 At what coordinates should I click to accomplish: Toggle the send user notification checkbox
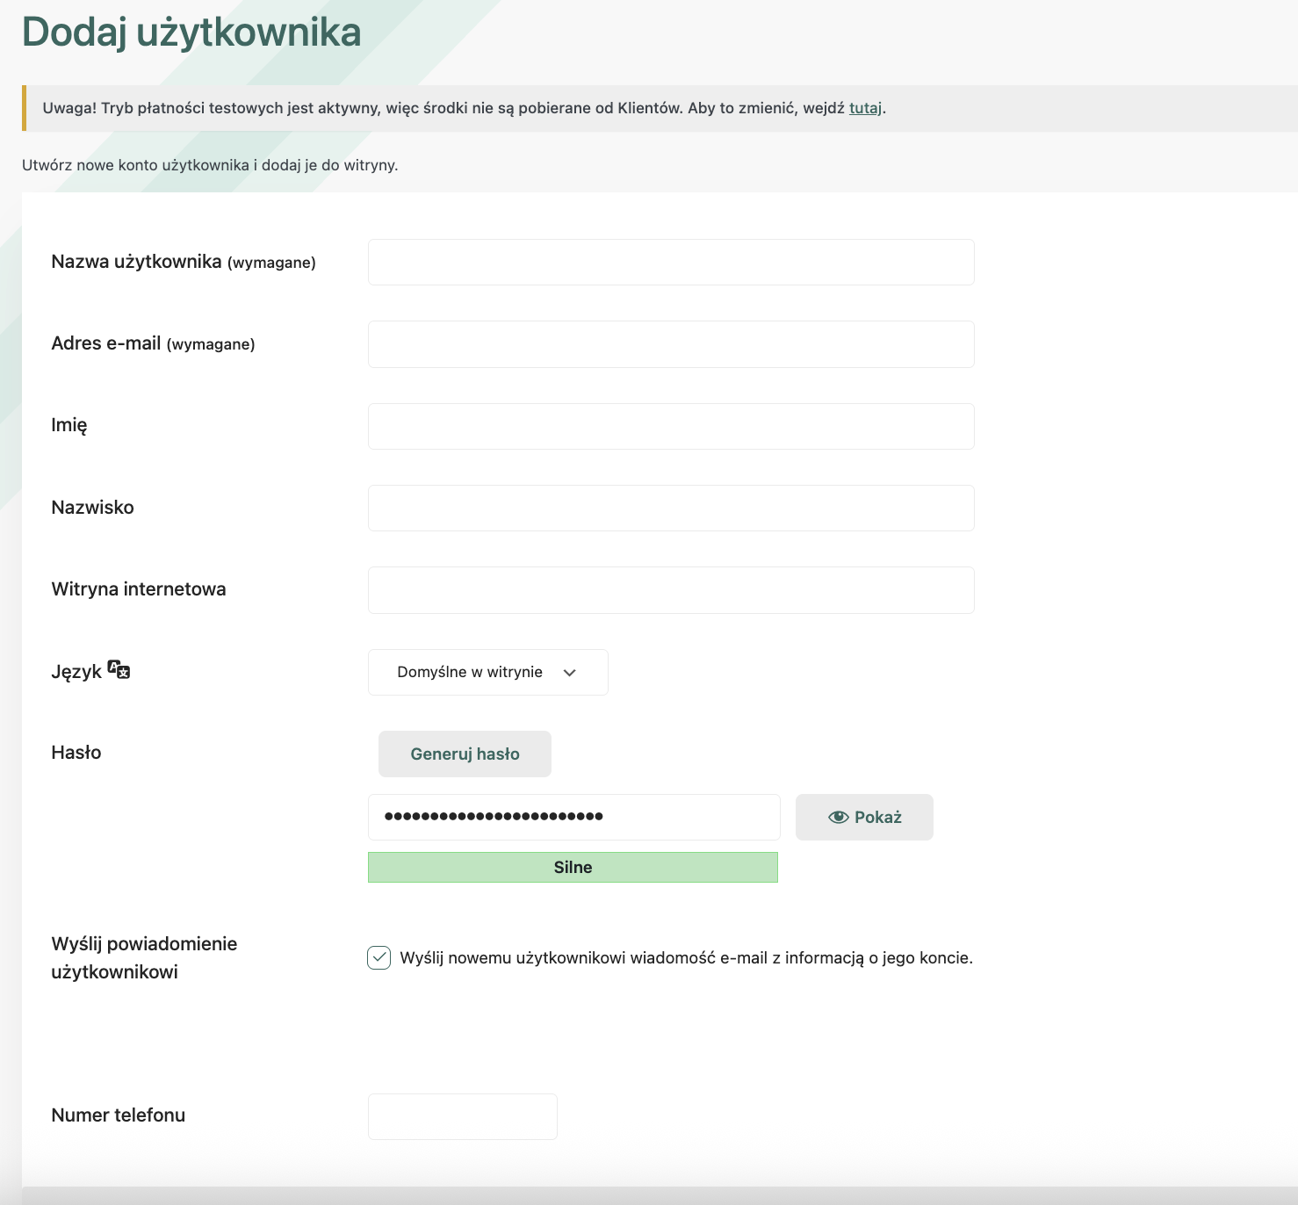[379, 957]
